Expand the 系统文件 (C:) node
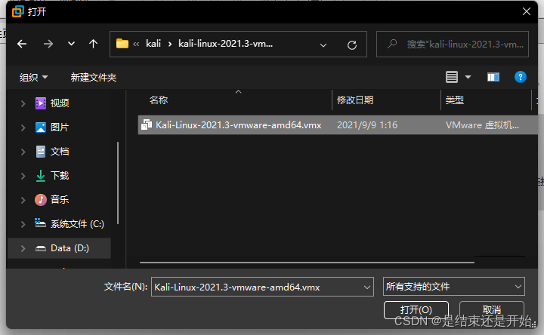 click(x=23, y=224)
